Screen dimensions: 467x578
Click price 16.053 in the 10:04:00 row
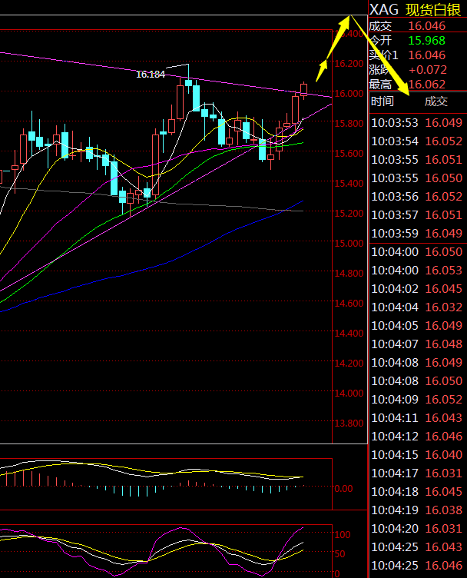pos(443,271)
